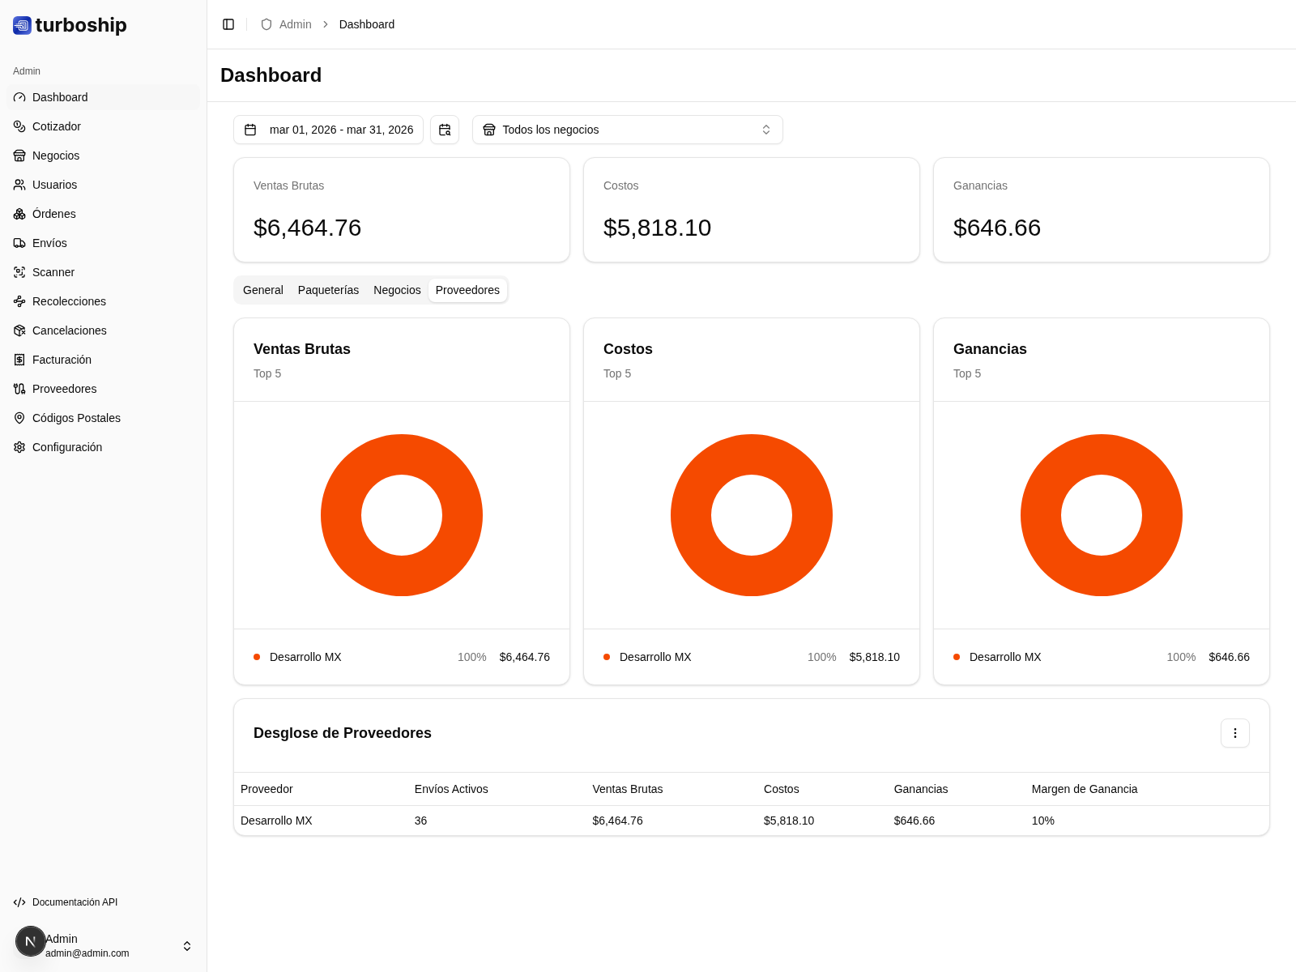The height and width of the screenshot is (972, 1296).
Task: Open the Desglose de Proveedores options menu
Action: [1234, 733]
